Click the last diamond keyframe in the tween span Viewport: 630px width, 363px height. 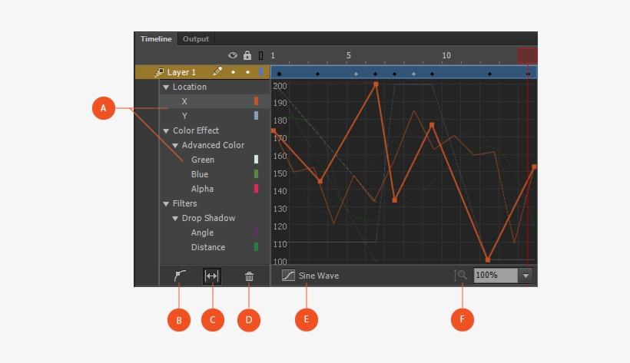(528, 74)
